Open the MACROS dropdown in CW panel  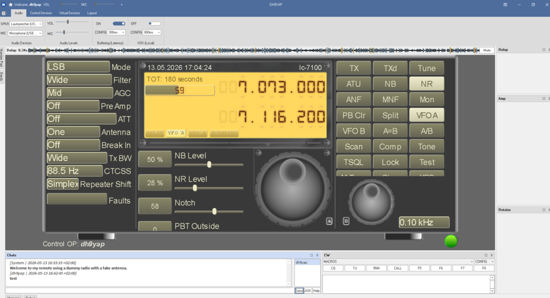click(398, 261)
